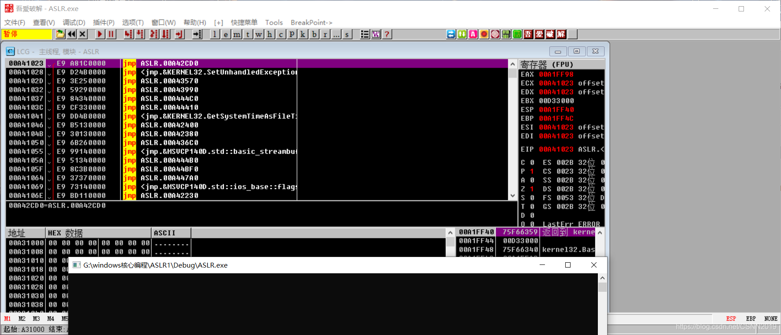Image resolution: width=781 pixels, height=335 pixels.
Task: Click the green up-down arrows plugin icon
Action: click(x=462, y=34)
